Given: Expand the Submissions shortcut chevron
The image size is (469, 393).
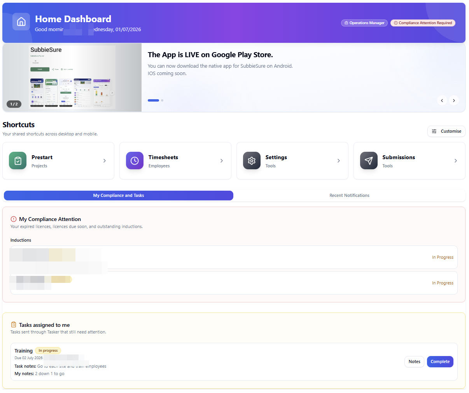Looking at the screenshot, I should point(456,161).
